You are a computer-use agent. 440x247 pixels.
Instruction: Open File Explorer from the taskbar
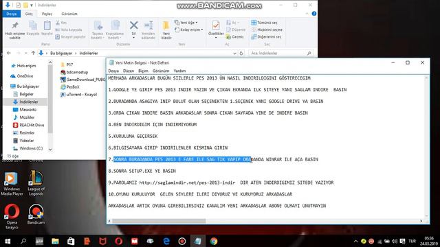[x=55, y=241]
